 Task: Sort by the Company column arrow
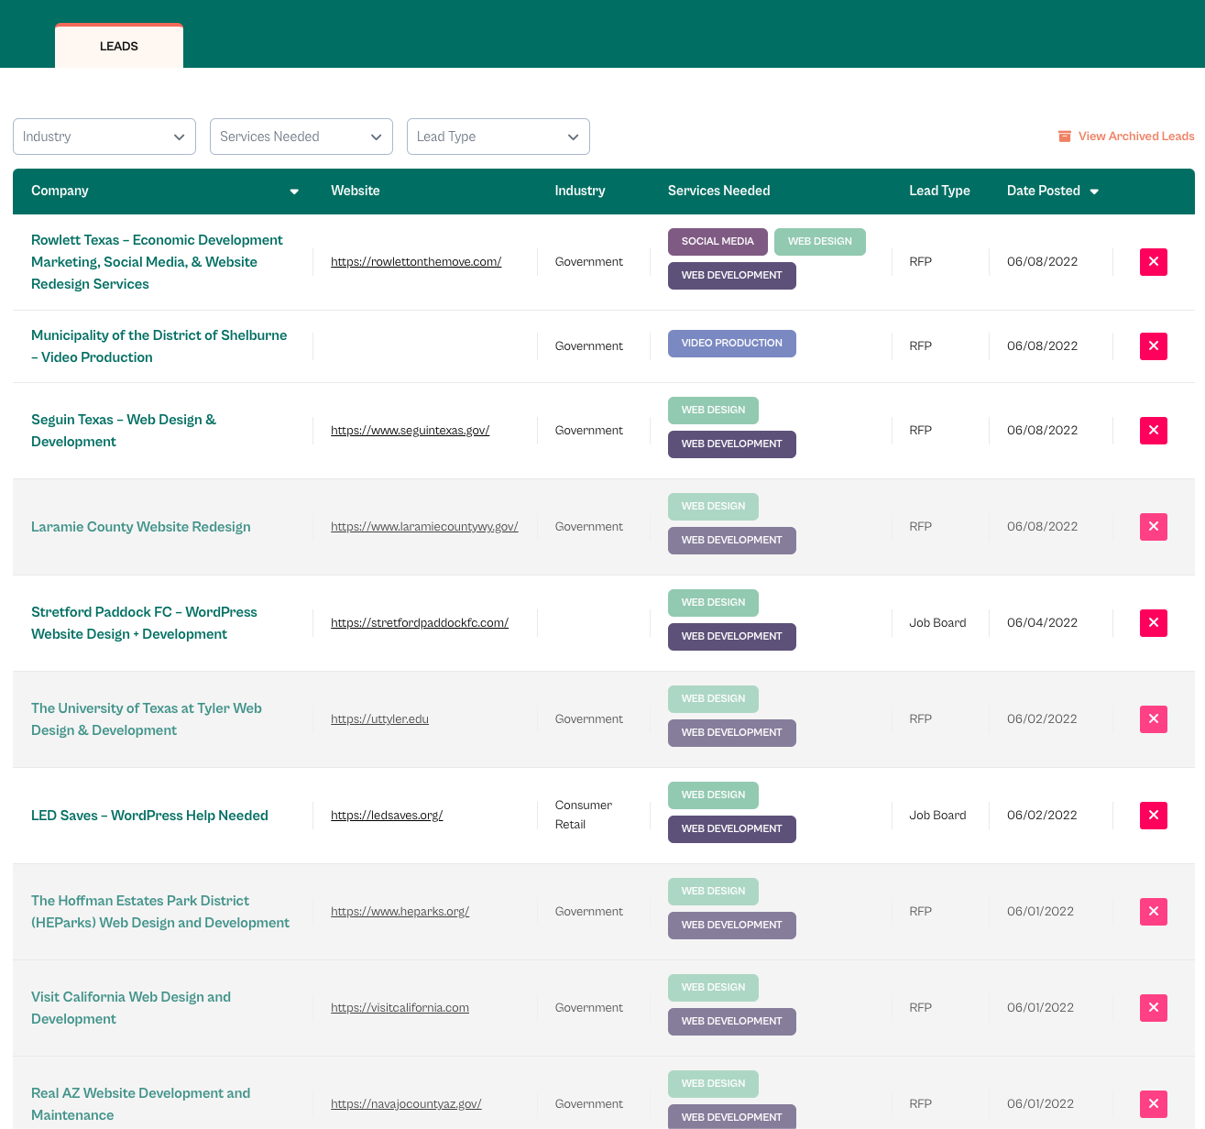294,192
